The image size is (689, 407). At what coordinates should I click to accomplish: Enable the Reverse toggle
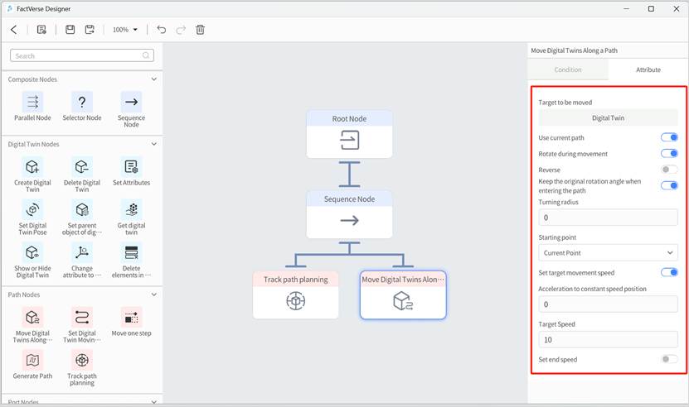669,170
